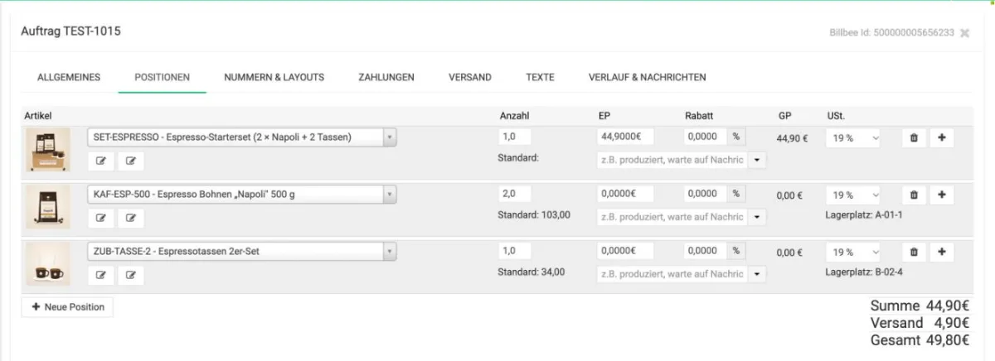Remove ZUB-TASSE-2 row via trash icon

[x=913, y=252]
